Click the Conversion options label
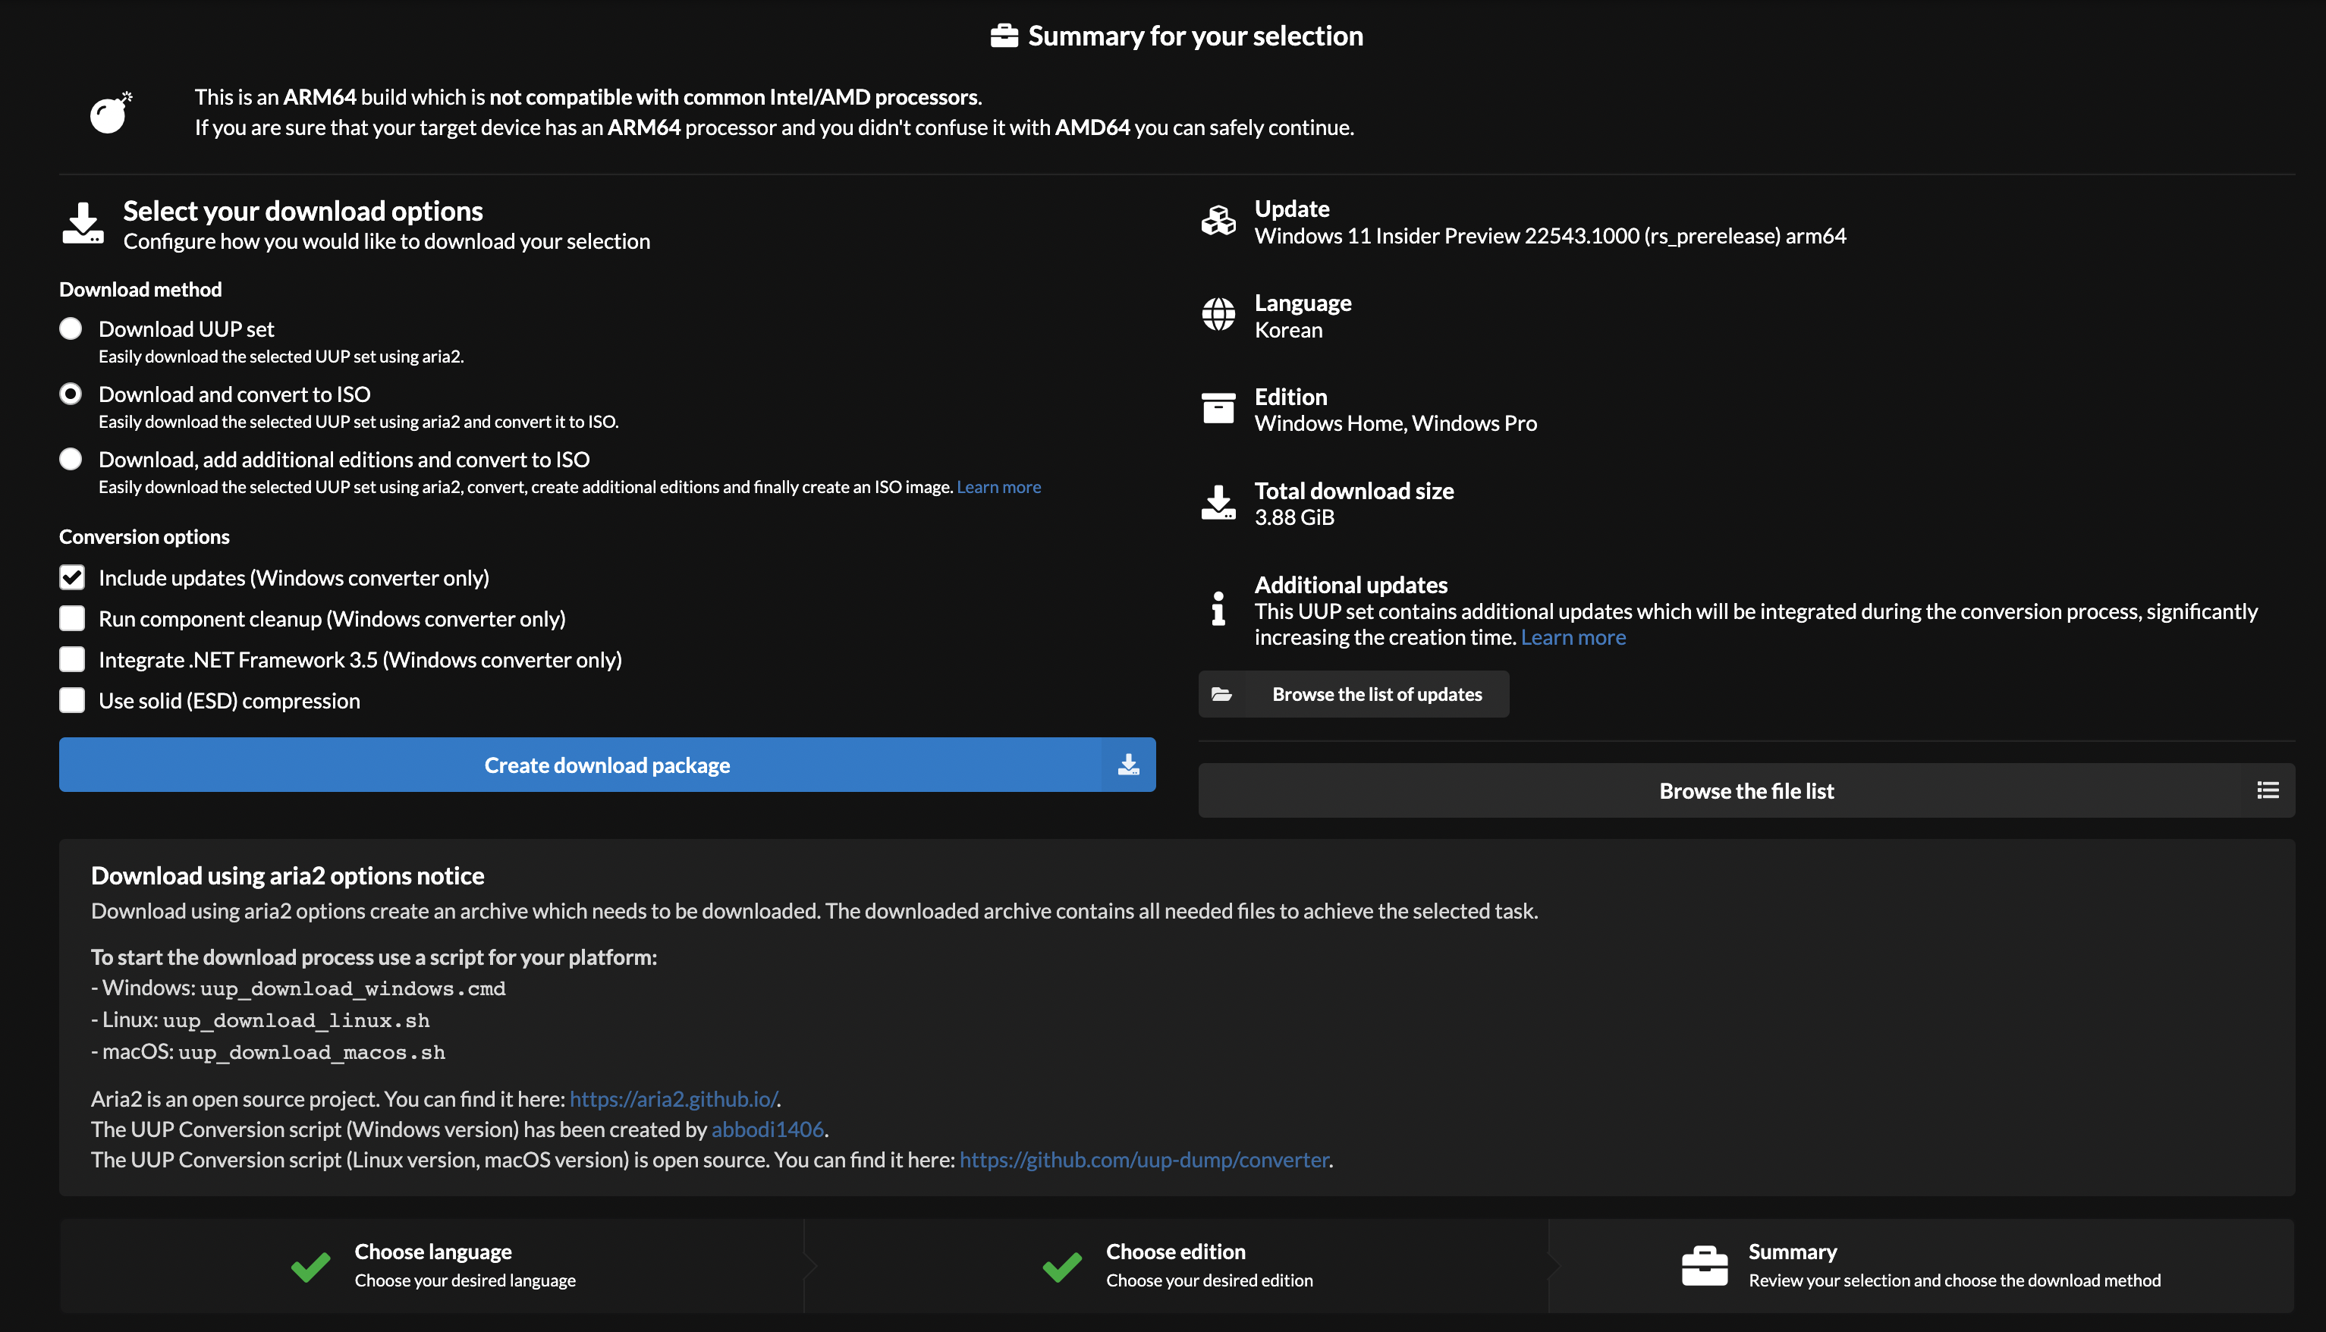The image size is (2326, 1332). pos(144,537)
